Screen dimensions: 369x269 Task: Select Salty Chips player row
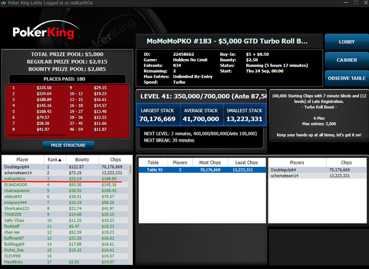(x=65, y=221)
